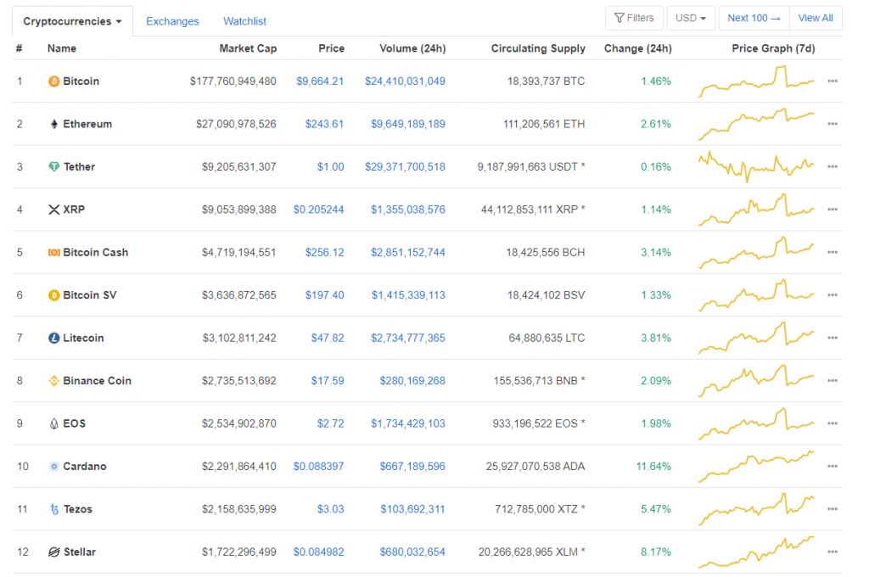Screen dimensions: 869x577
Task: Open the more options menu for EOS row
Action: [832, 423]
